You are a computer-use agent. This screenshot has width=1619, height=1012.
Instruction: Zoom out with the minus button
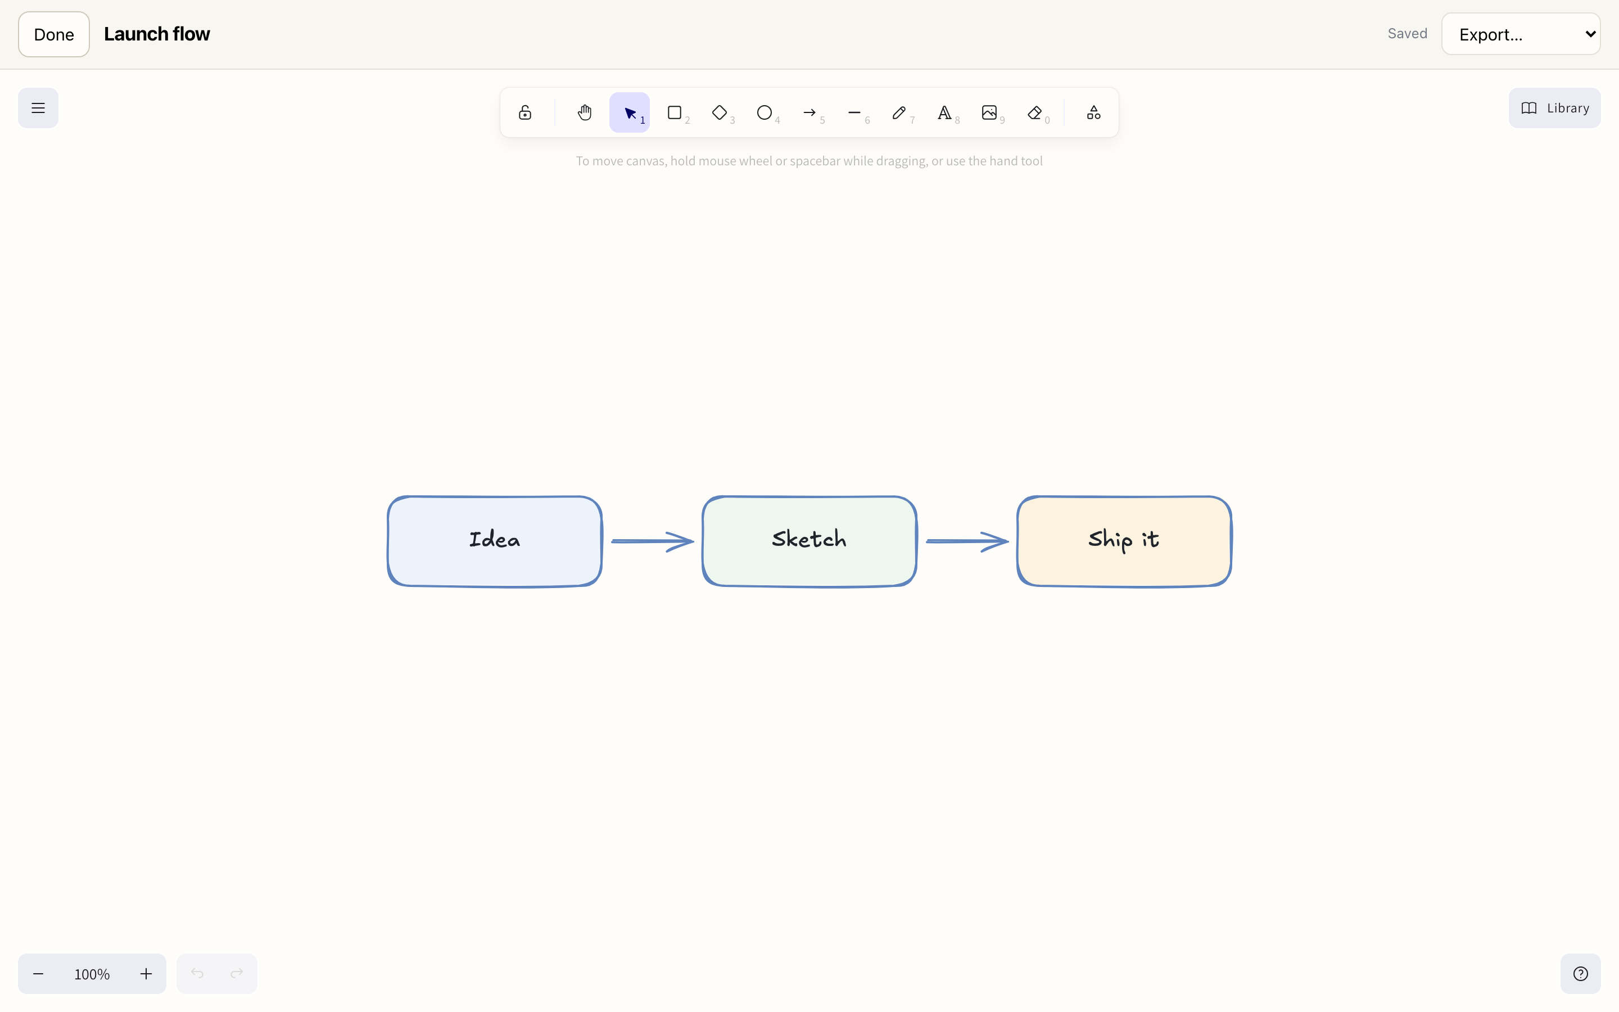[38, 974]
